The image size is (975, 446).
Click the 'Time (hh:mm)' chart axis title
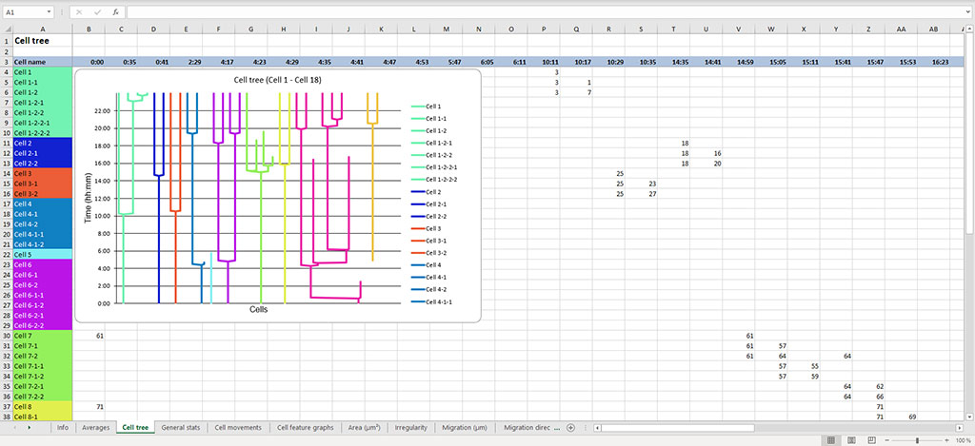coord(88,199)
